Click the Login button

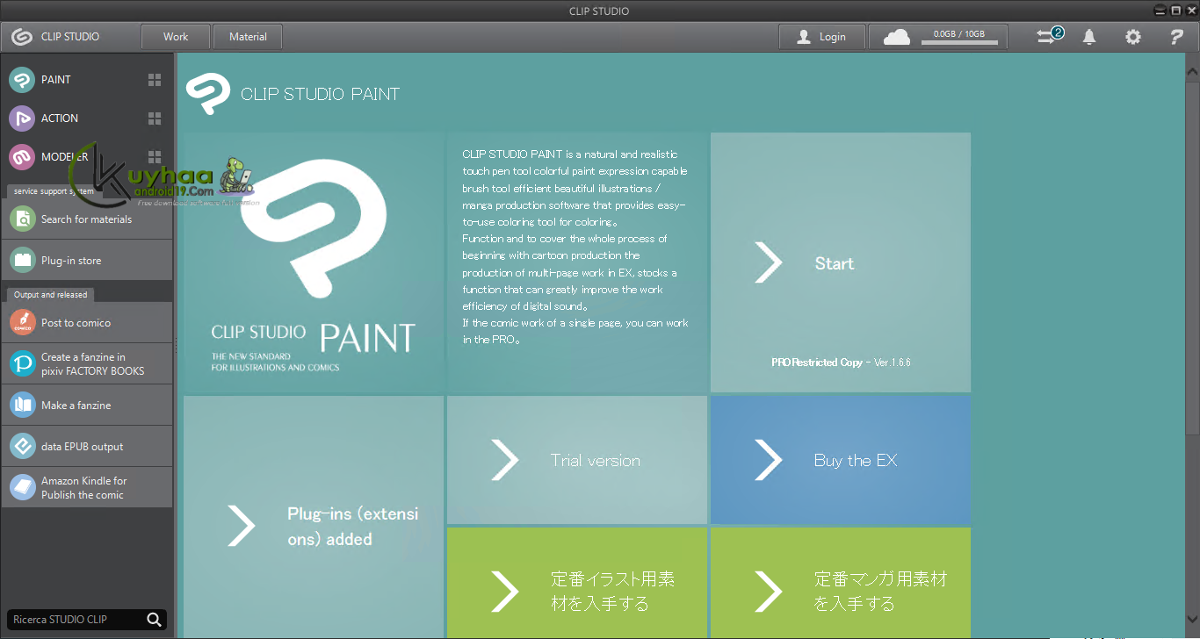click(821, 37)
